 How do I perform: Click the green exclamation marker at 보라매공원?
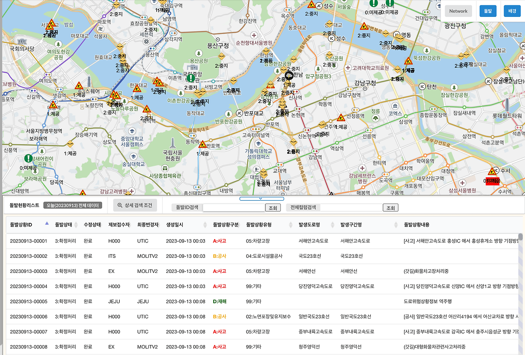28,158
